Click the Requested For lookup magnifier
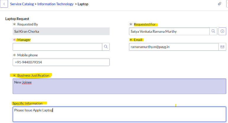The height and width of the screenshot is (123, 228). click(213, 31)
